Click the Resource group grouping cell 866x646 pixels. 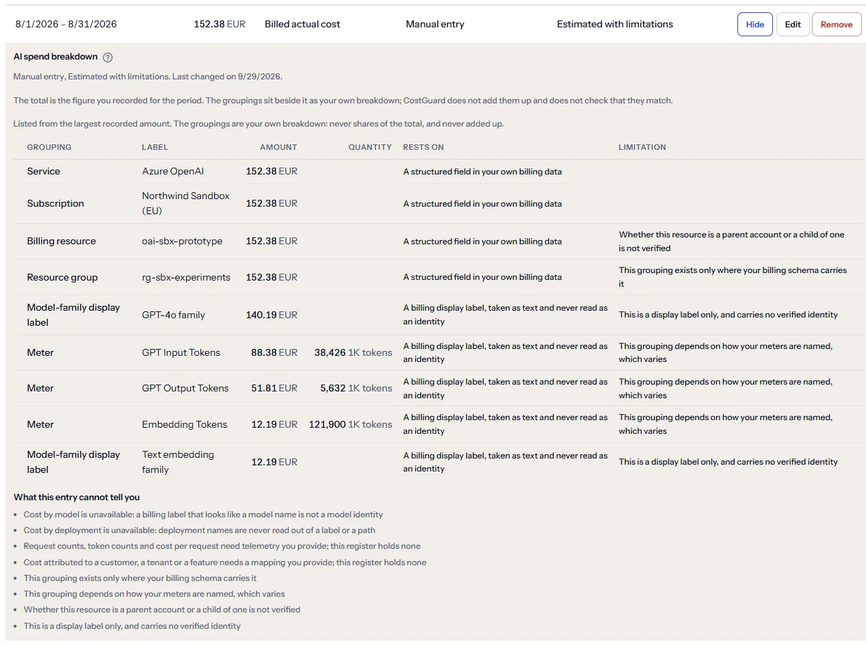point(62,277)
